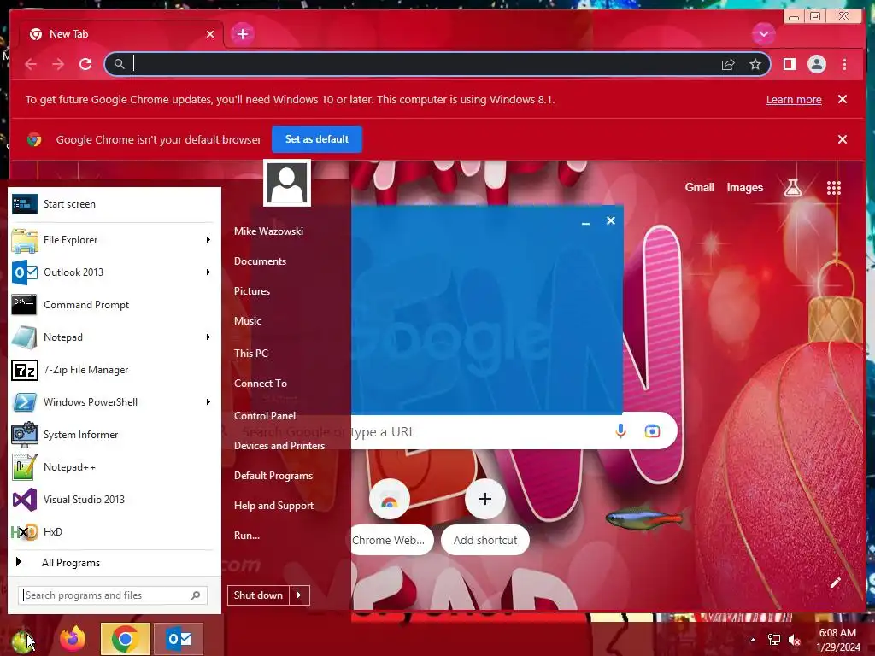
Task: Open Command Prompt
Action: tap(114, 305)
